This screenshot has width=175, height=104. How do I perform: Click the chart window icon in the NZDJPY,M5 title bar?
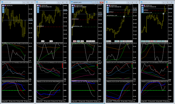(x=37, y=2)
